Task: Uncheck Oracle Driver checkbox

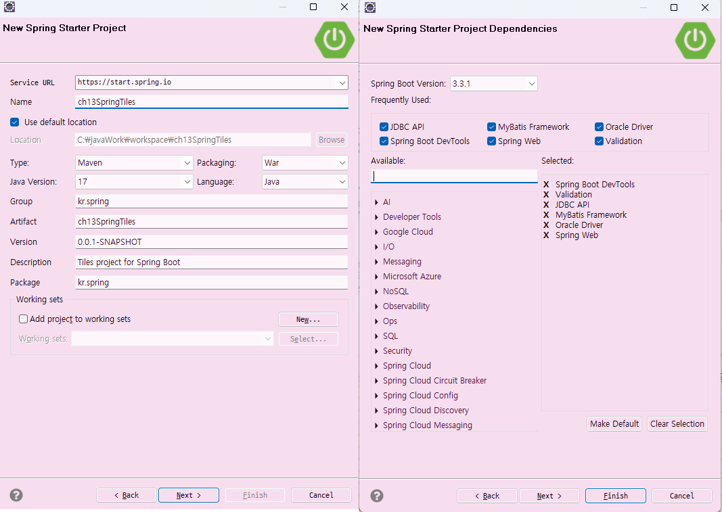Action: coord(599,126)
